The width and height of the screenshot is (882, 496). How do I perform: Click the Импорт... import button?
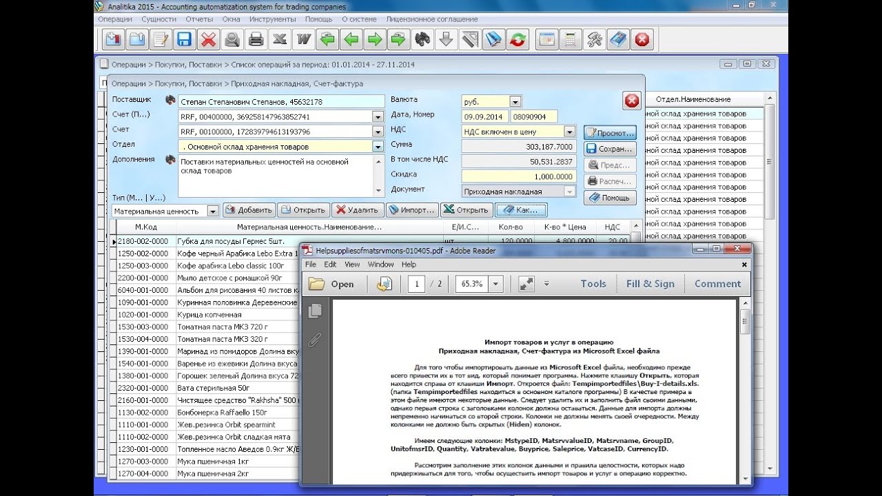pos(412,210)
